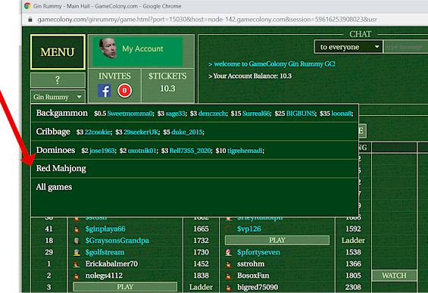Click player name $golfstream
This screenshot has width=428, height=293.
(105, 252)
